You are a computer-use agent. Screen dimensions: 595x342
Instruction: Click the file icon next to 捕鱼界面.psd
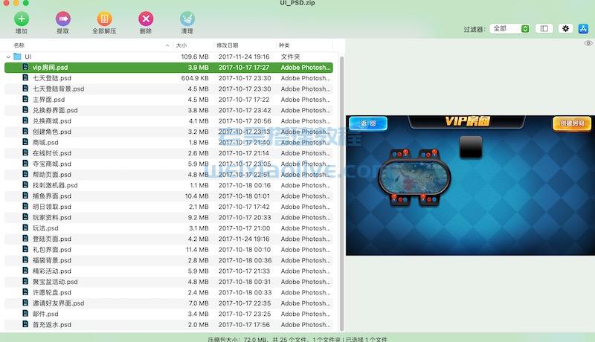[x=25, y=196]
